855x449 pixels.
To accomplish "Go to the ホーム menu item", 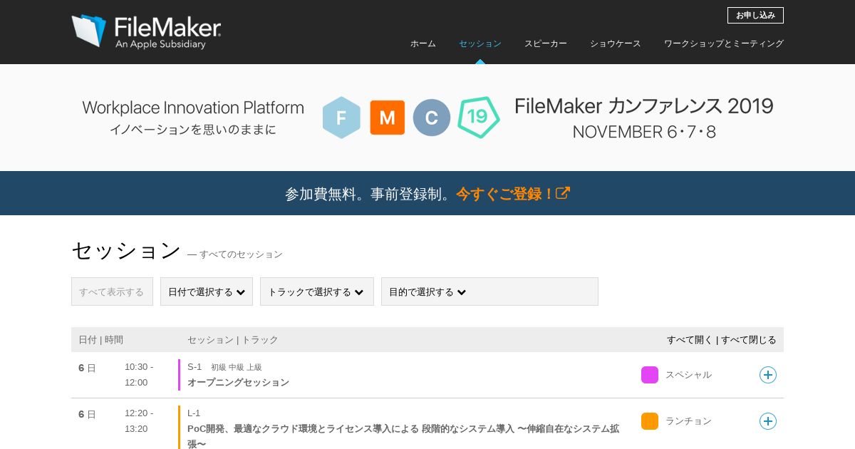I will pyautogui.click(x=423, y=43).
